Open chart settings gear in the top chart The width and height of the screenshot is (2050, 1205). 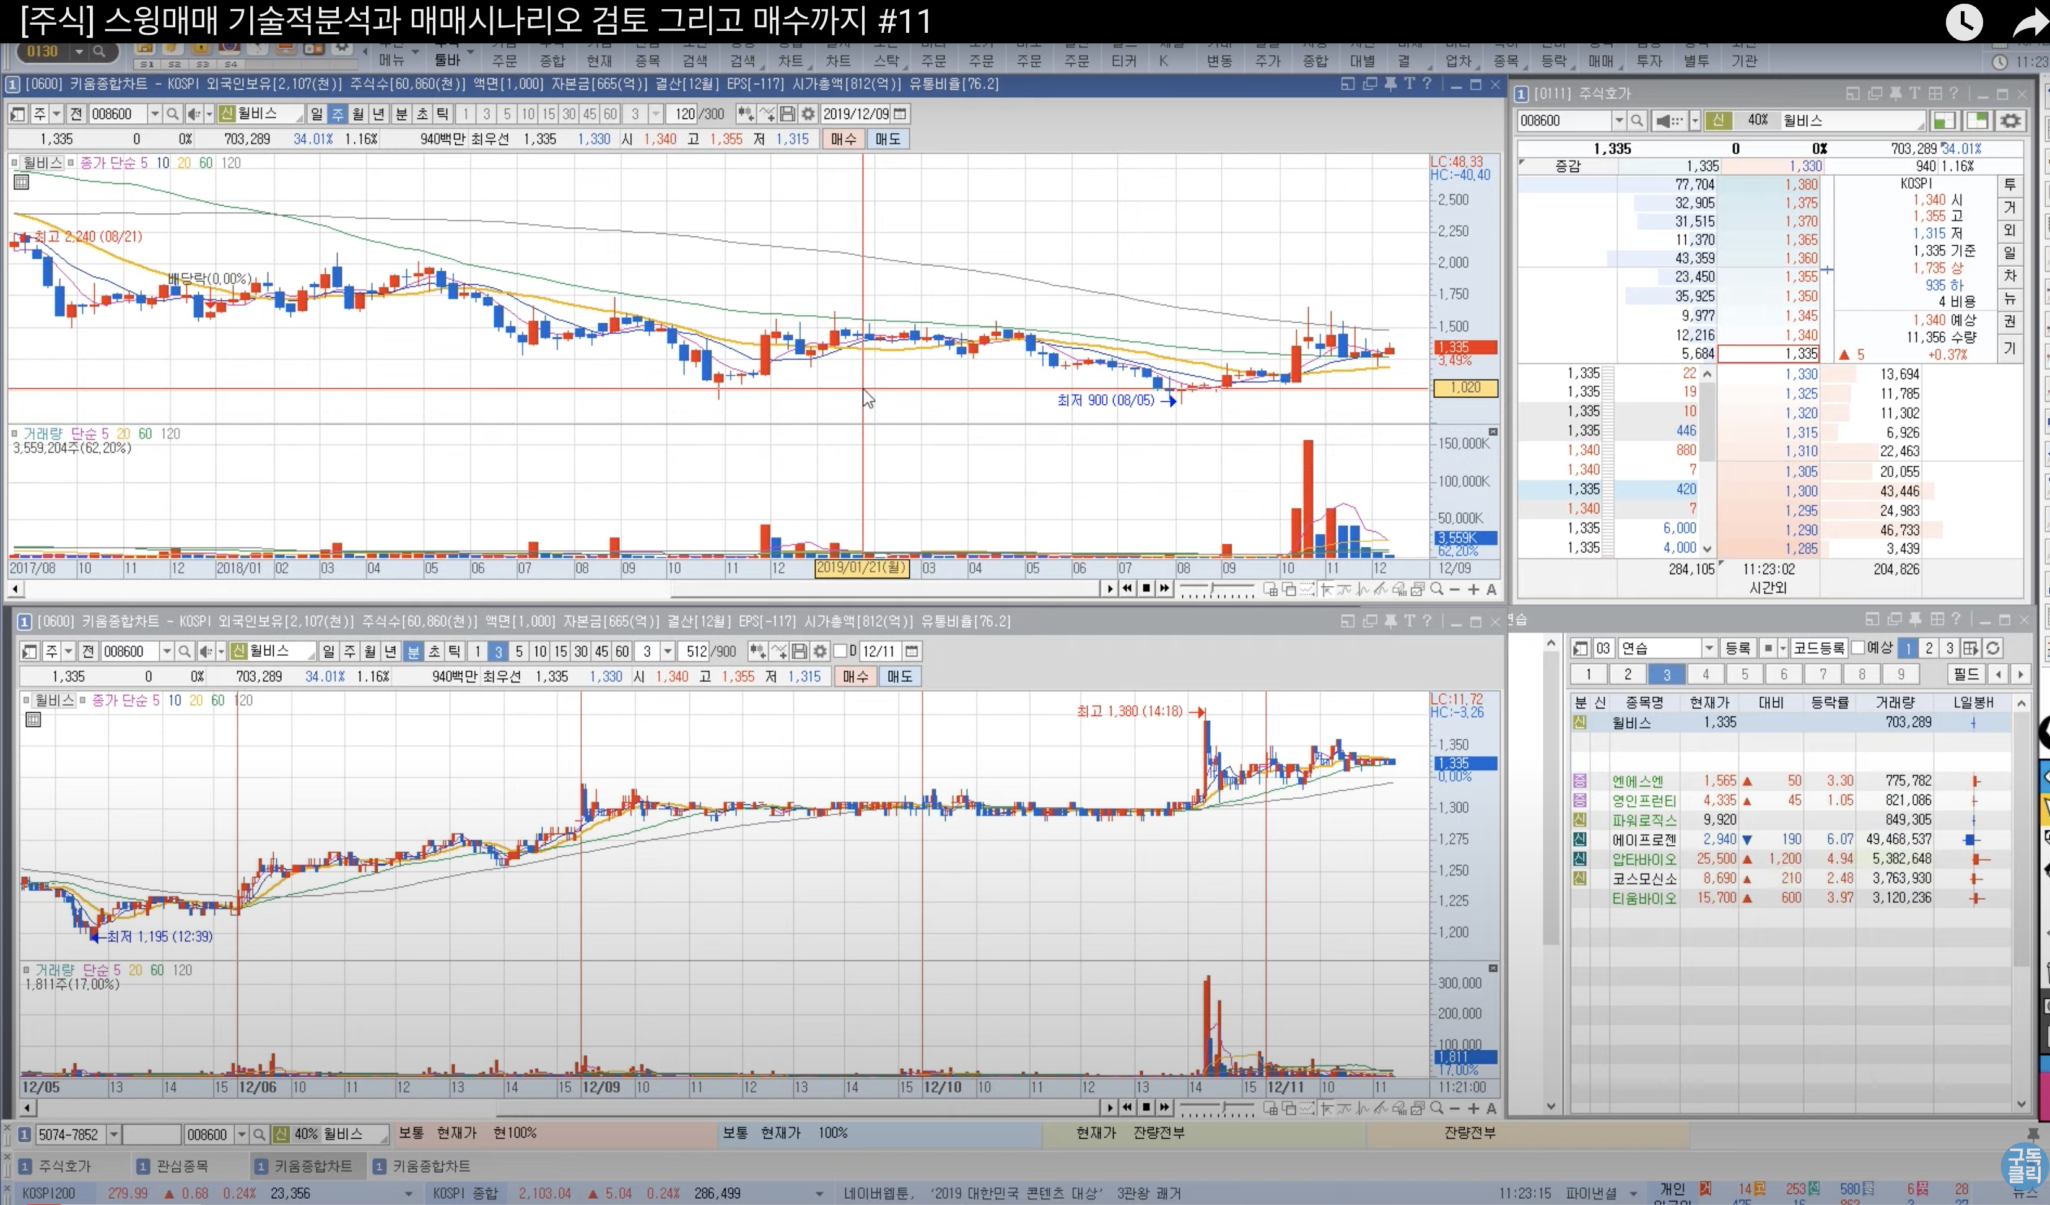tap(807, 114)
